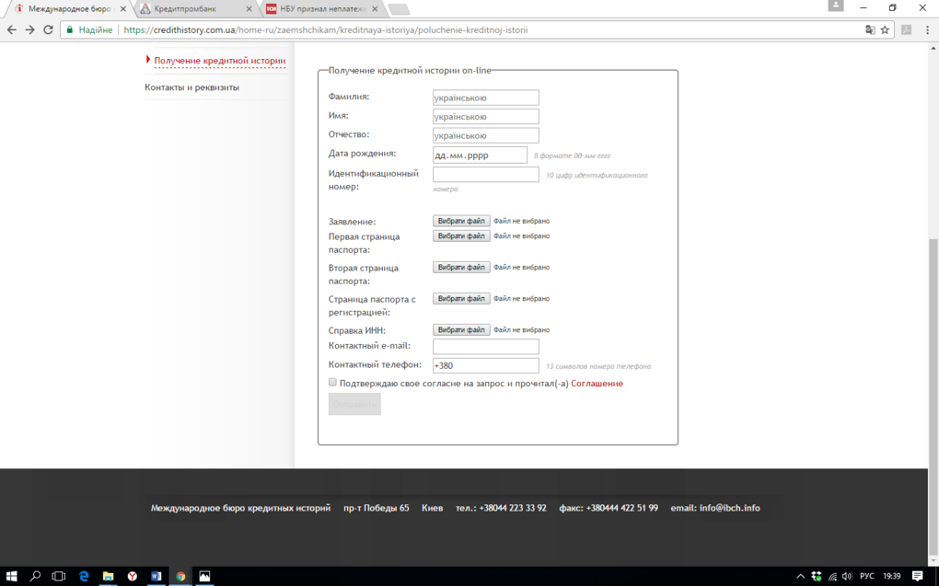
Task: Bookmark this page with the star icon
Action: click(x=885, y=29)
